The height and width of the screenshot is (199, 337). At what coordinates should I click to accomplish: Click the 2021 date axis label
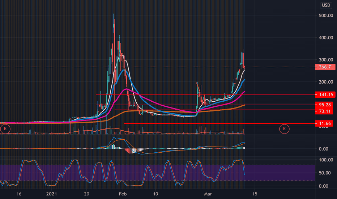click(52, 194)
